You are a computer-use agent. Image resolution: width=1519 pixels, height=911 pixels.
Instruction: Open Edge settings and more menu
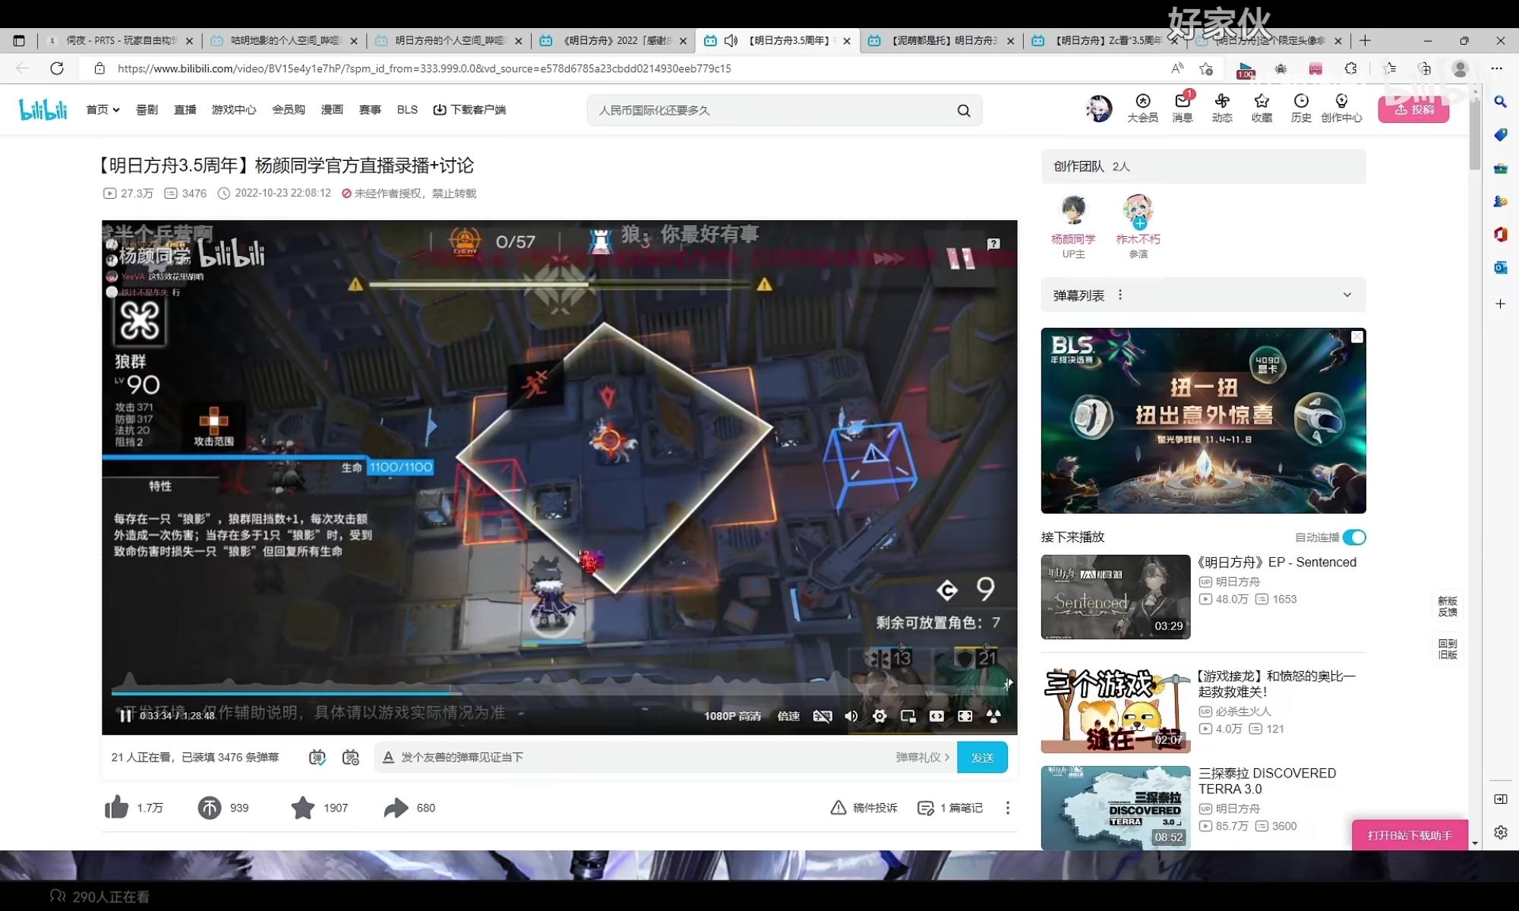click(1496, 68)
